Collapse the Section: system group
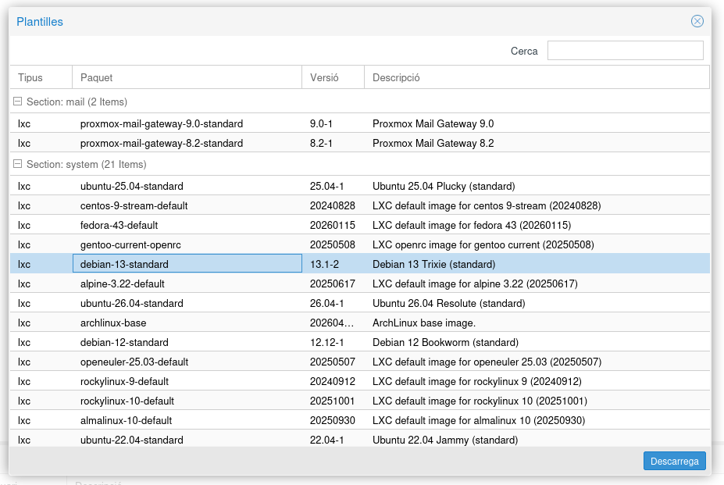This screenshot has height=485, width=724. coord(17,164)
